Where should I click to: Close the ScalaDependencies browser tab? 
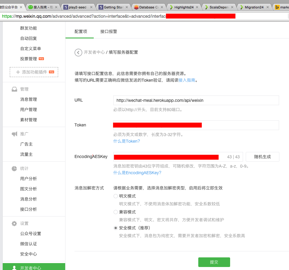pyautogui.click(x=232, y=7)
